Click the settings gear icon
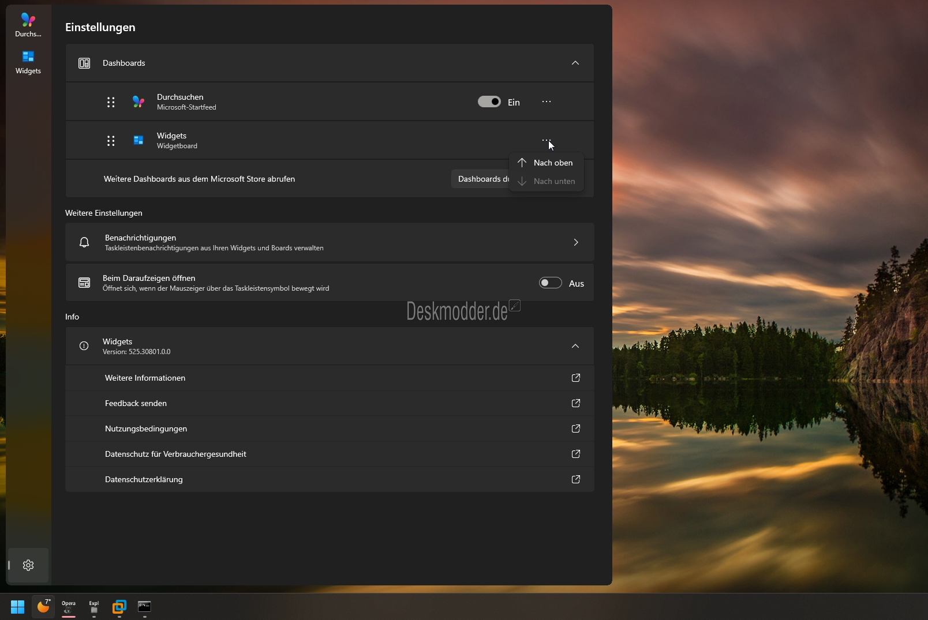Screen dimensions: 928x620 (28, 565)
